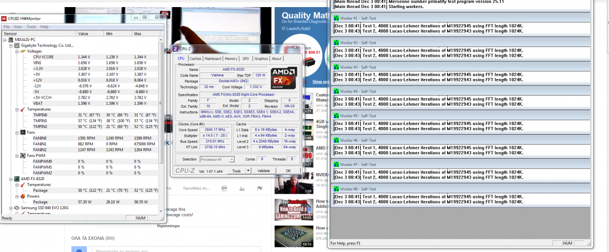Viewport: 609px width, 252px height.
Task: Collapse the Samsung SSD 840 EVO node
Action: coord(11,208)
